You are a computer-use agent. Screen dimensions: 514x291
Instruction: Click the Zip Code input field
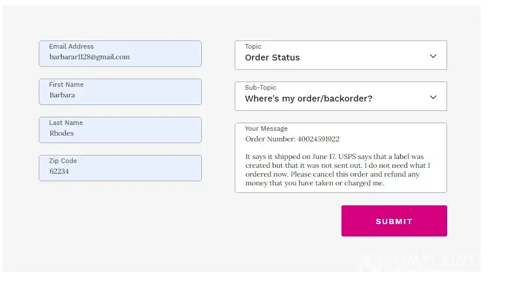pyautogui.click(x=120, y=168)
